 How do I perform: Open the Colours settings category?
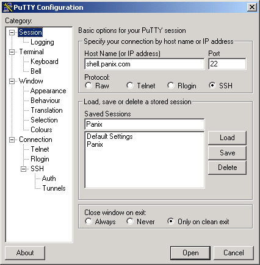(42, 130)
